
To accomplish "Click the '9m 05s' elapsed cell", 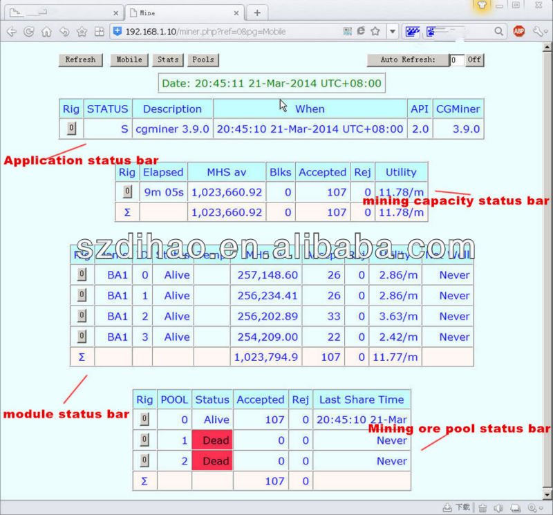I will [164, 192].
